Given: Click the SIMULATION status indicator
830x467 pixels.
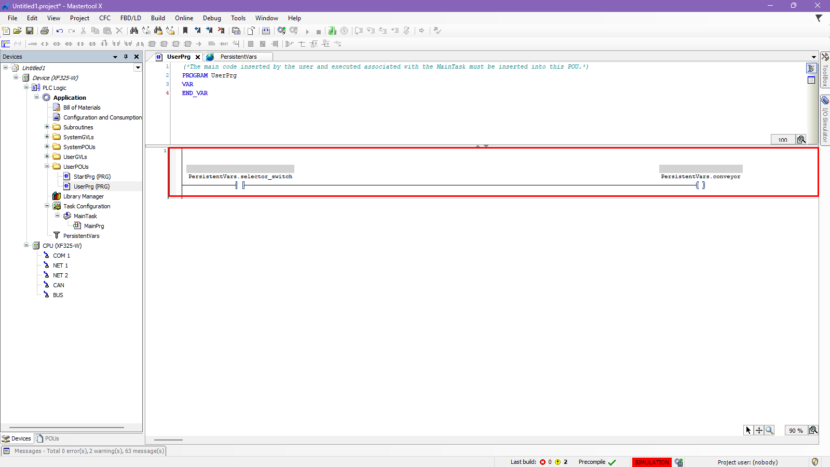Looking at the screenshot, I should pyautogui.click(x=651, y=462).
